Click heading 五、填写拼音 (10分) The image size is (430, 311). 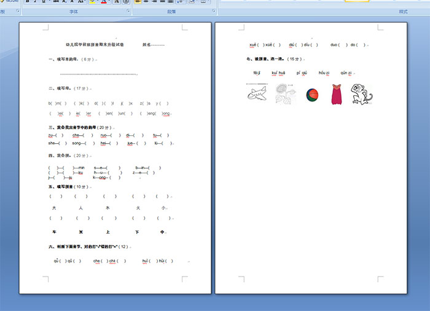coord(69,187)
